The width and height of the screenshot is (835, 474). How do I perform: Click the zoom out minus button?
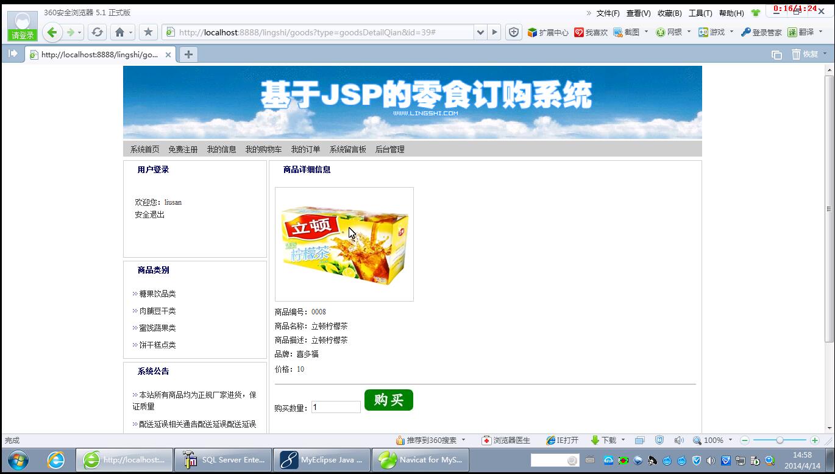[x=745, y=440]
